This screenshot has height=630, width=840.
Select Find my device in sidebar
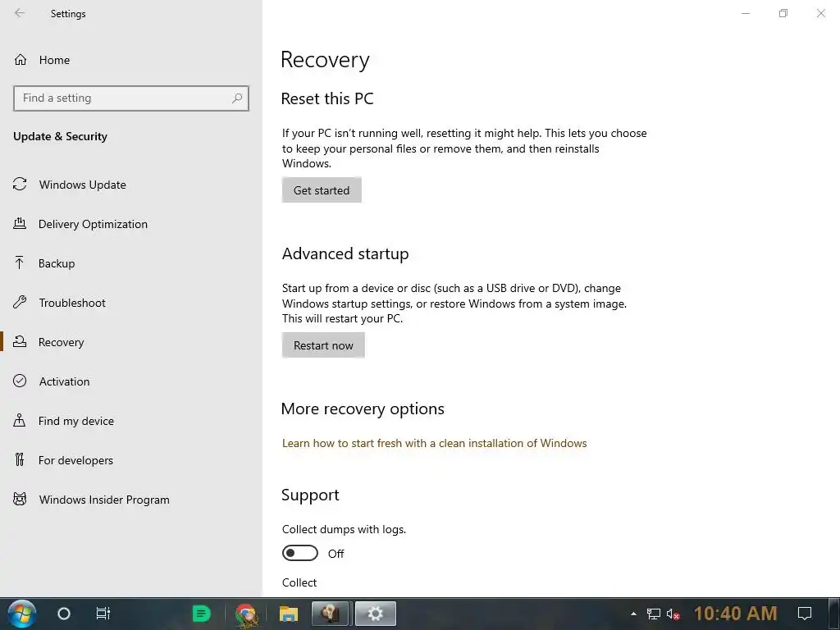(76, 421)
